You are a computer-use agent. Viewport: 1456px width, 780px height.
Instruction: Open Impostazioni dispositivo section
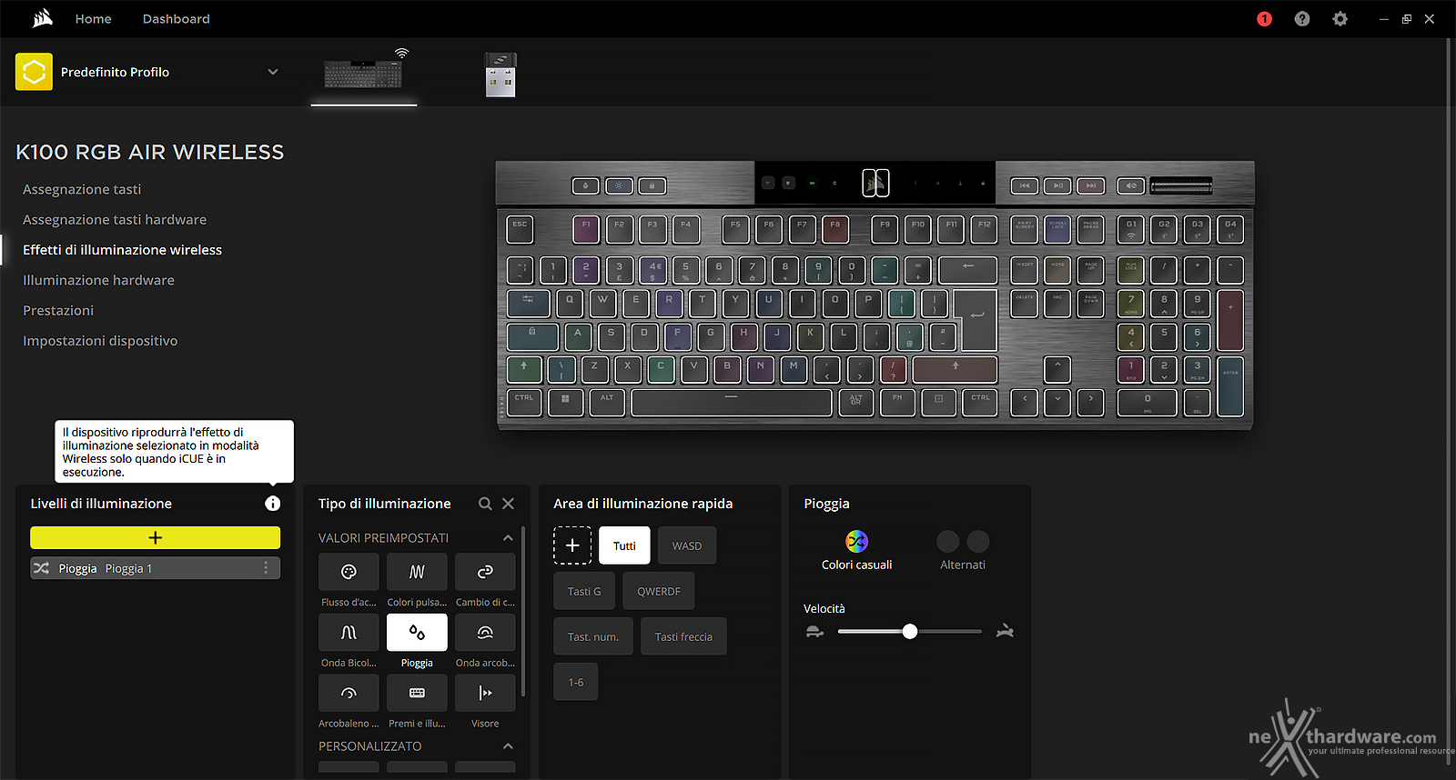100,341
